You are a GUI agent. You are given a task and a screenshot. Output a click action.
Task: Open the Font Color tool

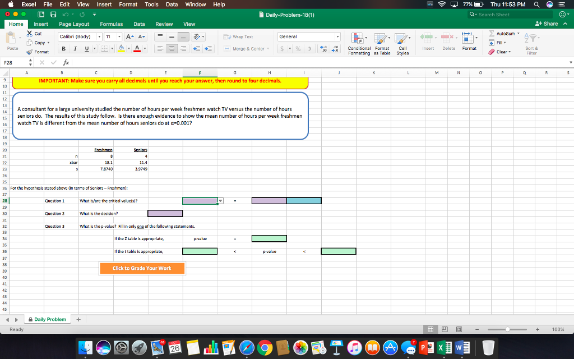[136, 48]
